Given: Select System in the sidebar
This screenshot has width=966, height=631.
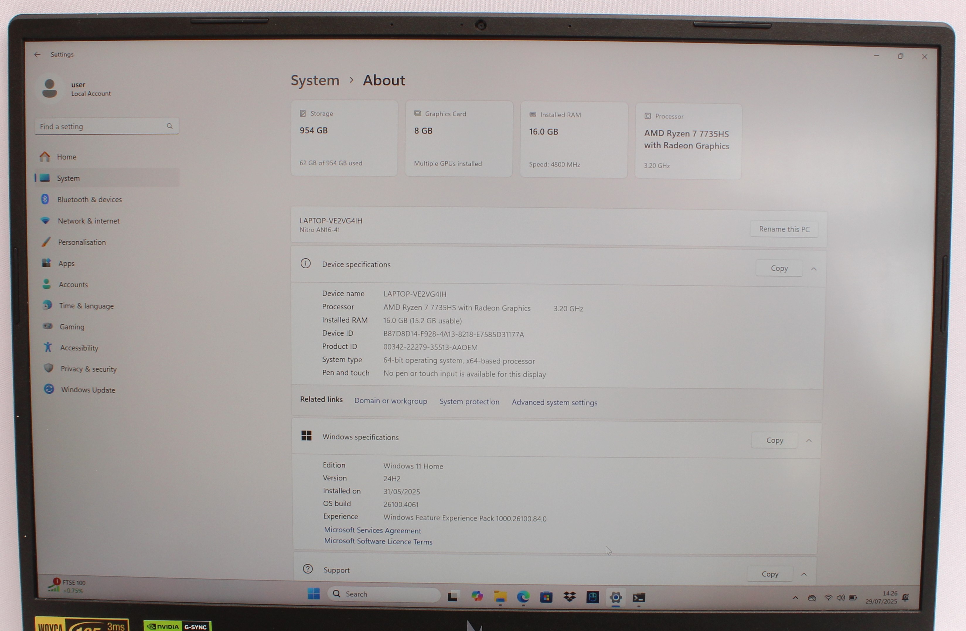Looking at the screenshot, I should pos(106,178).
